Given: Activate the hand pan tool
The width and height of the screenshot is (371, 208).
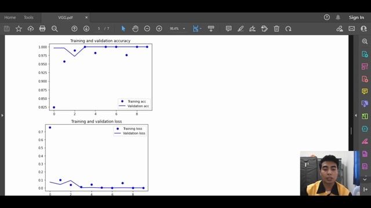Looking at the screenshot, I should coord(135,29).
